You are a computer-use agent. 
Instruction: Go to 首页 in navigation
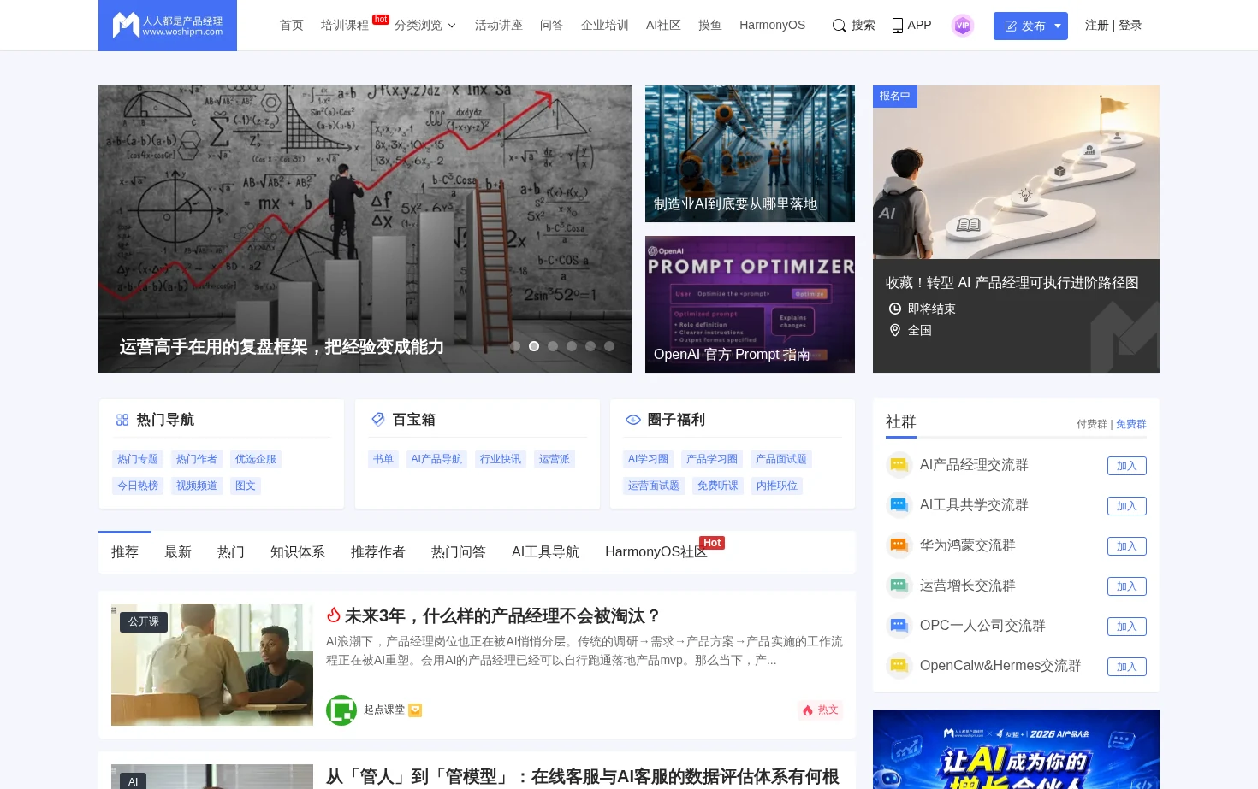click(x=292, y=26)
